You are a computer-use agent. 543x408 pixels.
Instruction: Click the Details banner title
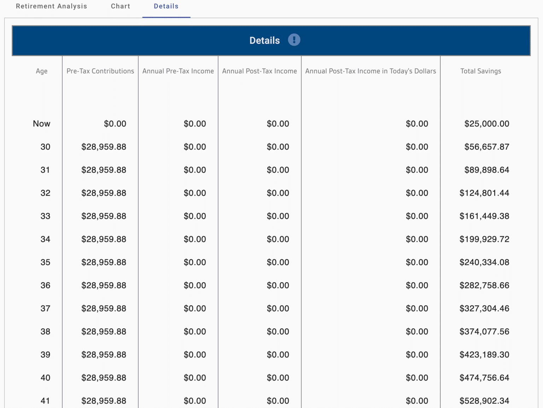point(264,40)
